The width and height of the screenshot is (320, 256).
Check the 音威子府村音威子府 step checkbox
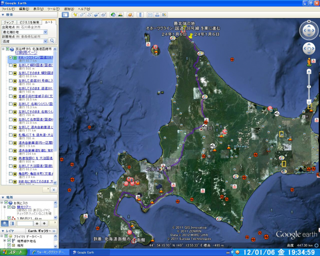[x=11, y=96]
